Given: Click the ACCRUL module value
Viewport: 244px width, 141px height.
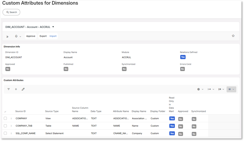Looking at the screenshot, I should pos(126,57).
